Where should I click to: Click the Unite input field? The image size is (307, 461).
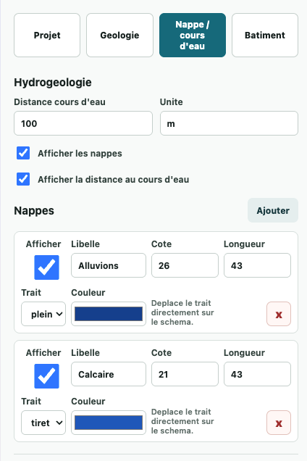tap(229, 123)
